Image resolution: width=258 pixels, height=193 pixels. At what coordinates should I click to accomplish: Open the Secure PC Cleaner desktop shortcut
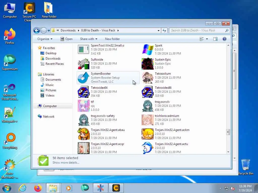click(29, 12)
